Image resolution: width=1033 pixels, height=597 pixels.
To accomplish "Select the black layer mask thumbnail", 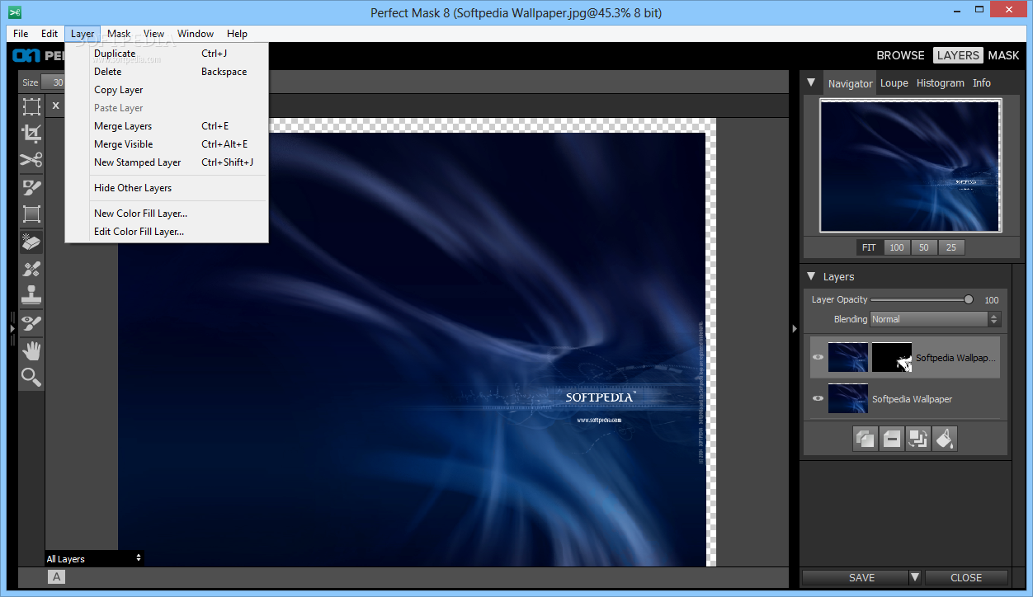I will click(892, 357).
